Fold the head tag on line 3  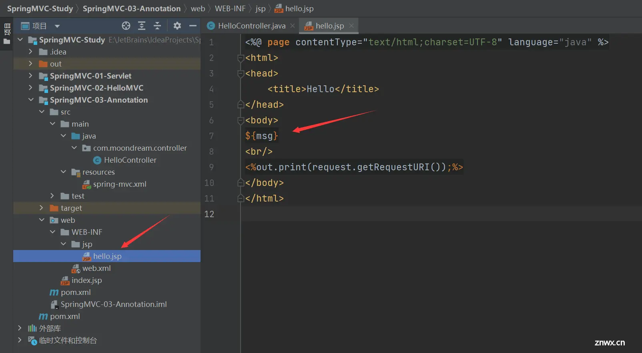(x=241, y=74)
